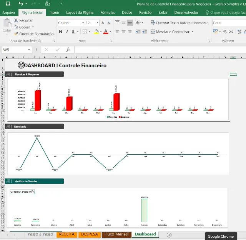Click Mesclar e Centralizar
Screen dimensions: 246x240
(170, 32)
